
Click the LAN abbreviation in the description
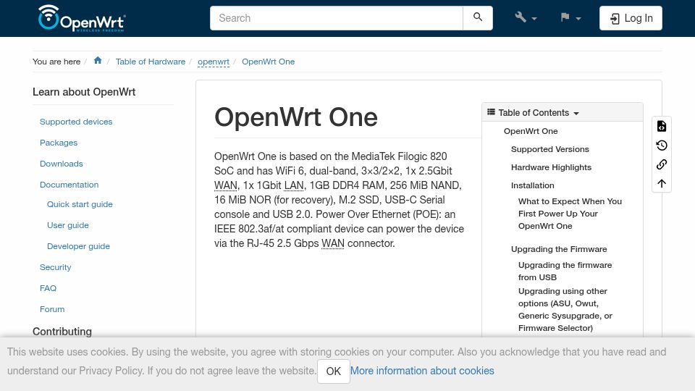pos(294,185)
